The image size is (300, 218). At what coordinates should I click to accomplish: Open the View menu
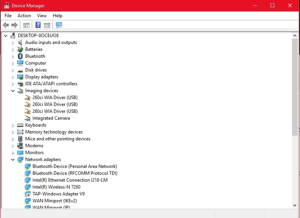(42, 16)
